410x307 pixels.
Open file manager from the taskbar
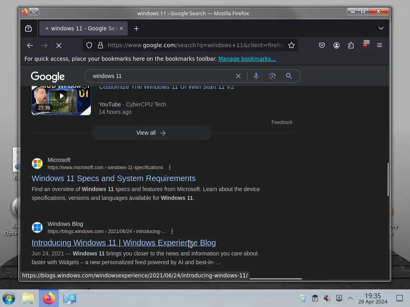click(x=28, y=298)
